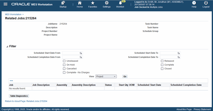Click the Schedule Group label
Viewport: 213px width, 111px height.
click(150, 31)
